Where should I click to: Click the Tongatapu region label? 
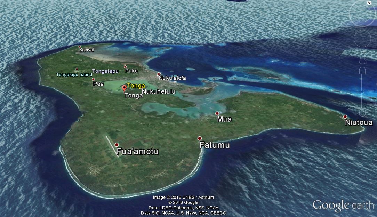[105, 71]
